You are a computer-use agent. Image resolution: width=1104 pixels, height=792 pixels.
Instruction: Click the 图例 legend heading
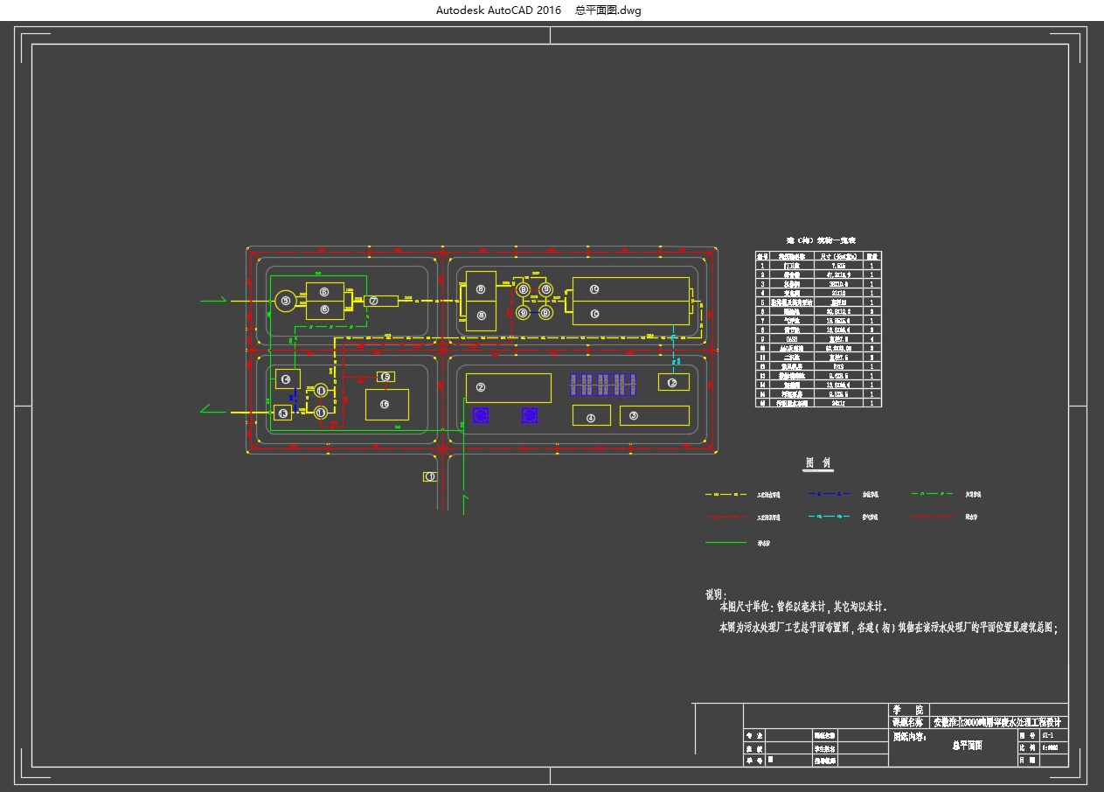coord(818,463)
